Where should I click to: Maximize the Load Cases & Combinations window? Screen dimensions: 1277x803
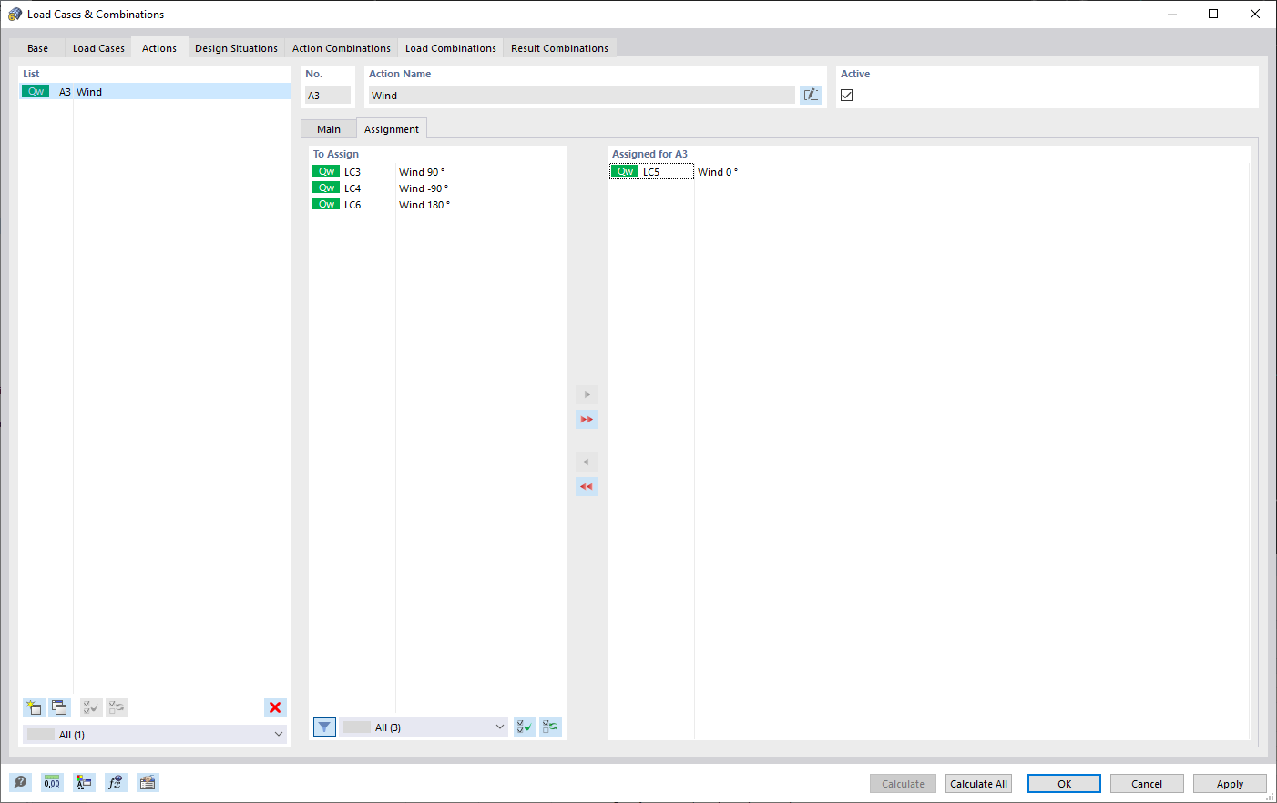click(1213, 14)
